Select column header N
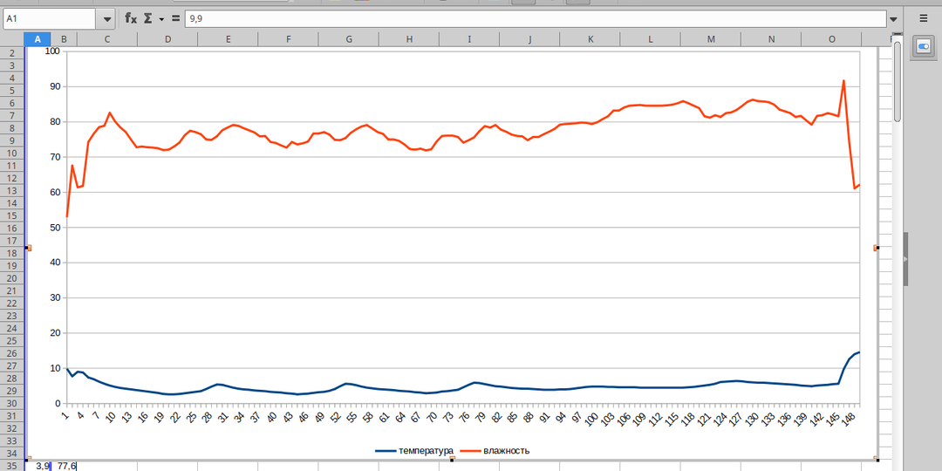The image size is (942, 471). tap(771, 39)
